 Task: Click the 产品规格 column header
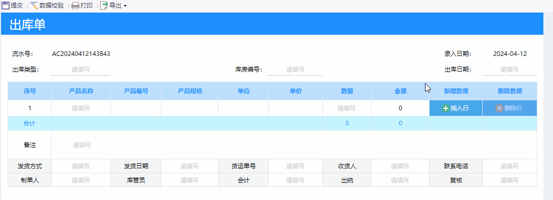click(x=190, y=91)
